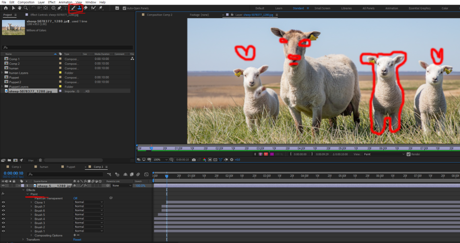Take a snapshot with camera icon
The width and height of the screenshot is (460, 243).
coord(194,160)
